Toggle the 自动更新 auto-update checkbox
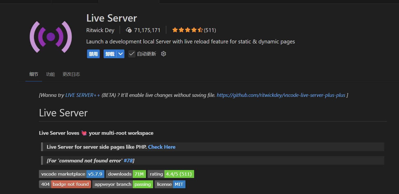Screen dimensions: 399x194 click(x=132, y=54)
